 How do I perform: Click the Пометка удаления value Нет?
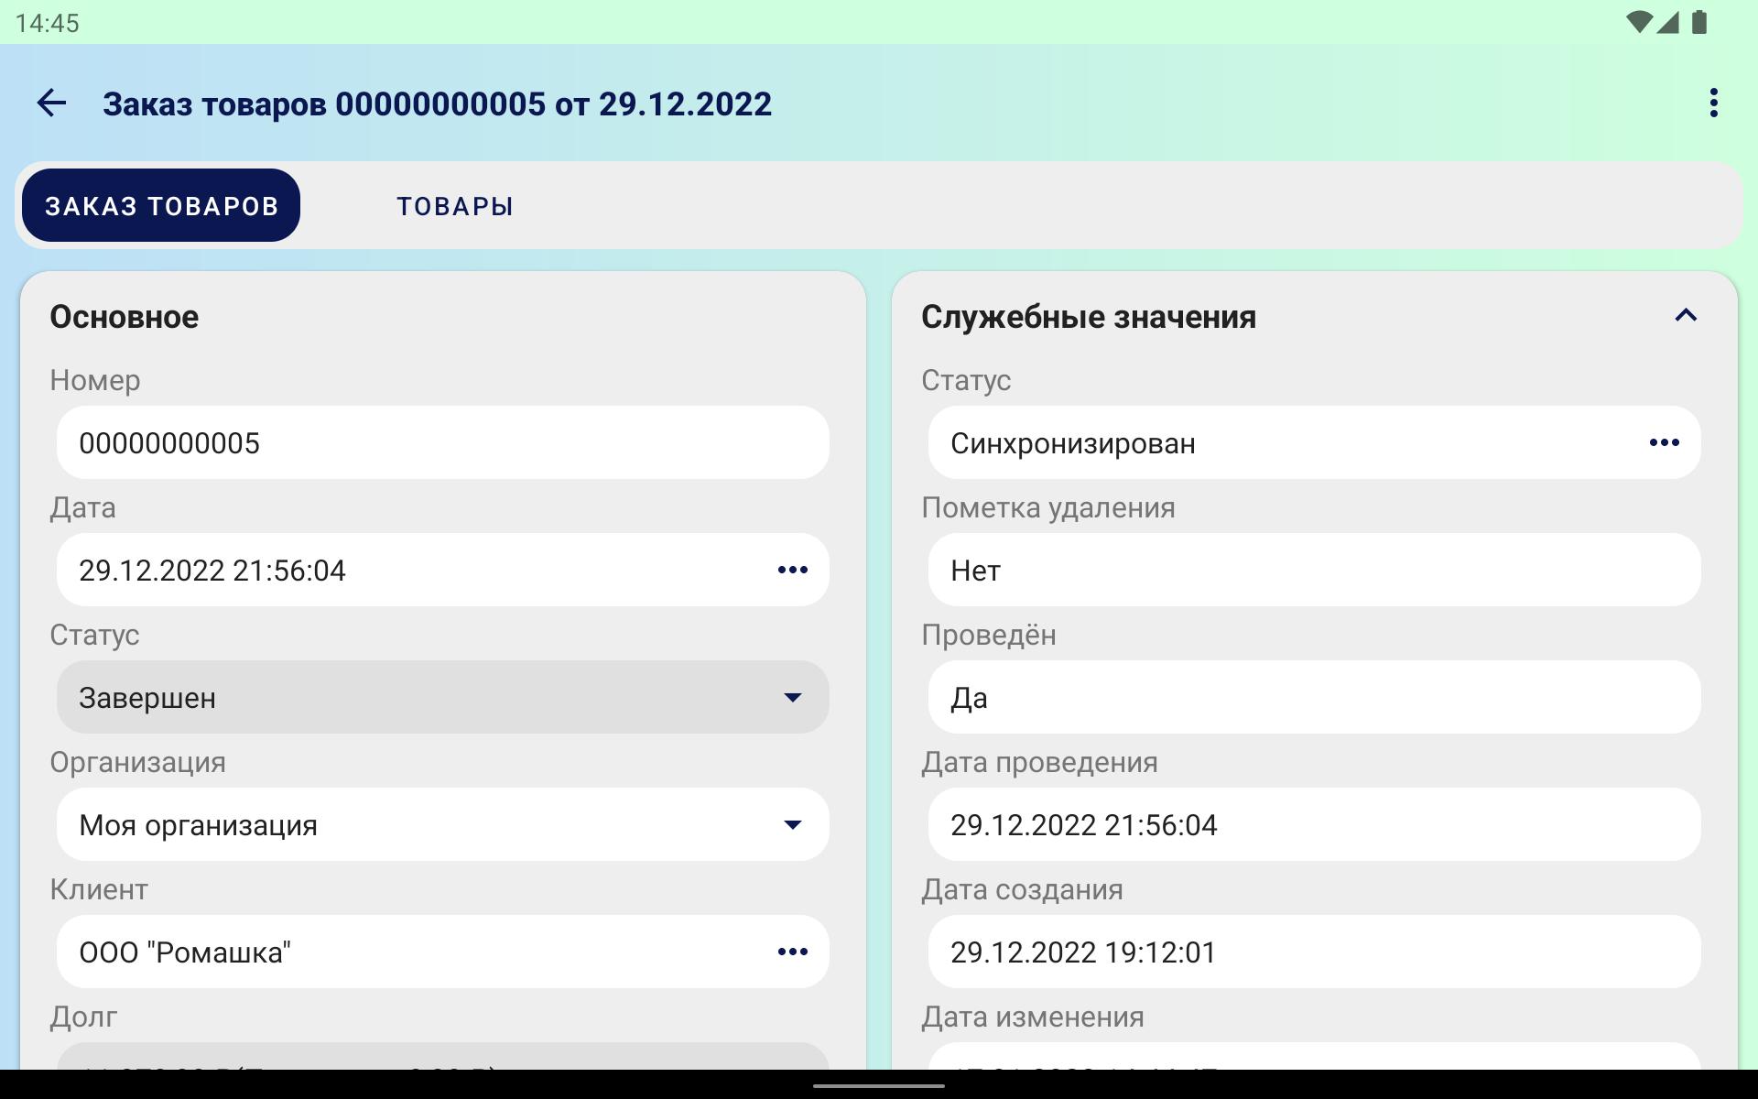1314,570
